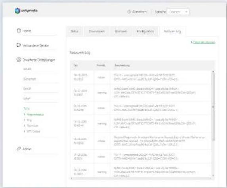227x188 pixels.
Task: Click the horizontal scrollbar left arrow
Action: 71,179
